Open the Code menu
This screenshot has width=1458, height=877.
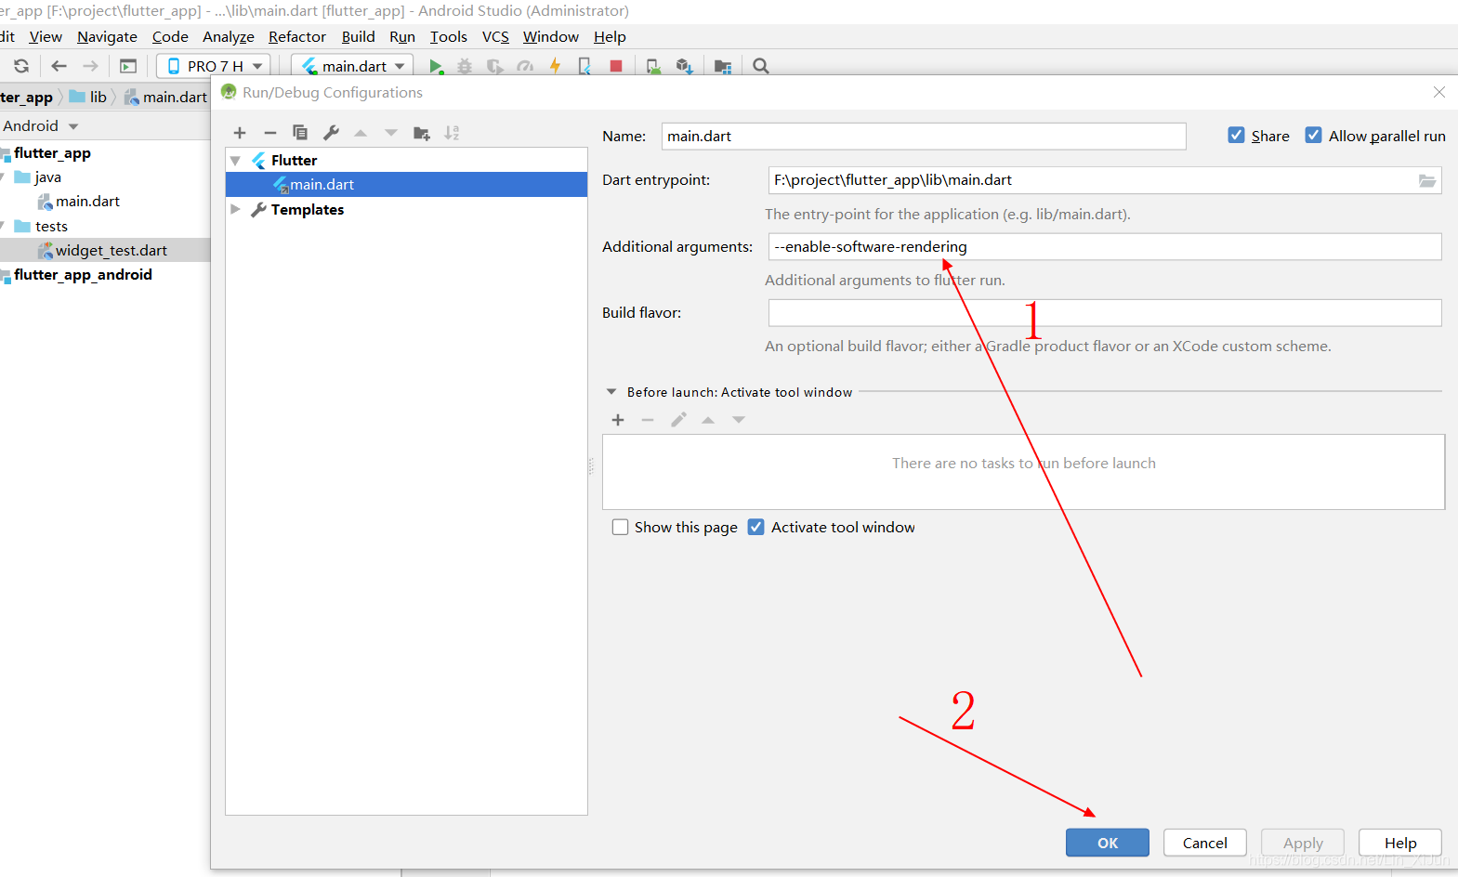click(170, 37)
